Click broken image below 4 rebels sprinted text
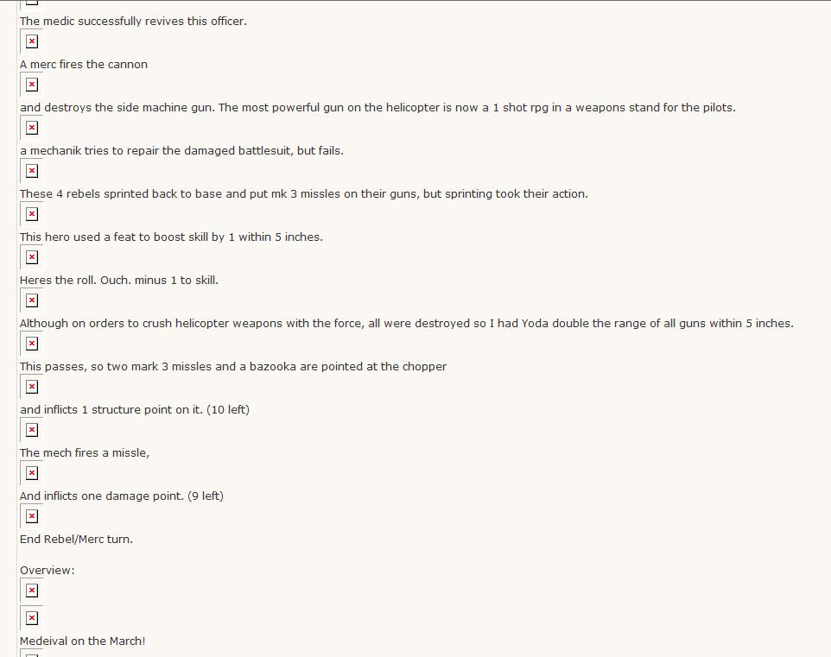 [32, 214]
